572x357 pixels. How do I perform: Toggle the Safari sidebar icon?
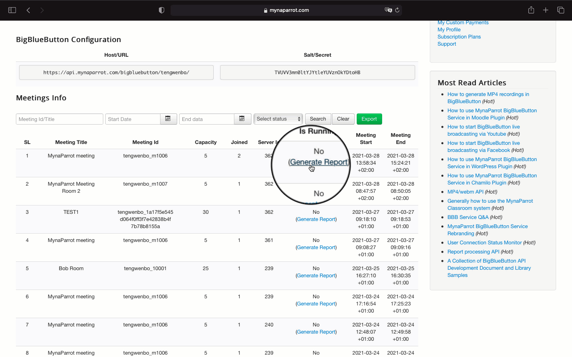(x=12, y=10)
